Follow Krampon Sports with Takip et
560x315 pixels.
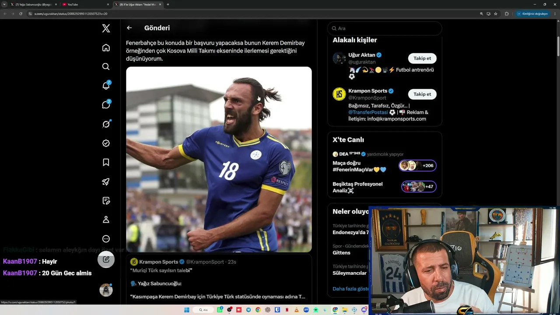point(422,94)
